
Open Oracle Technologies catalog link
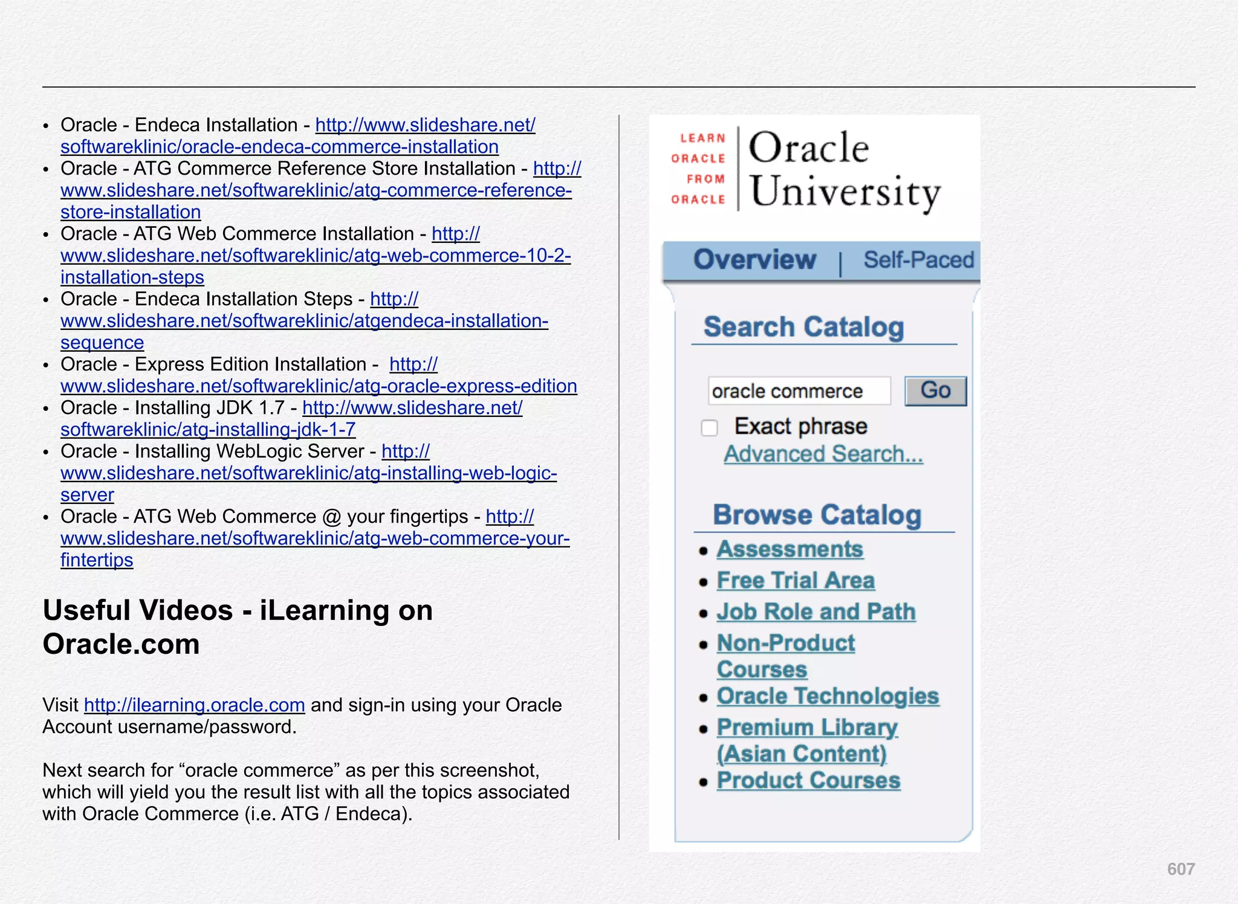828,697
